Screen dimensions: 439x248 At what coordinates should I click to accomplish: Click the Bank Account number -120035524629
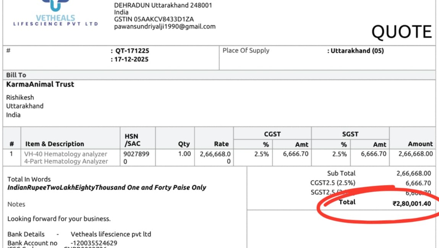[94, 243]
